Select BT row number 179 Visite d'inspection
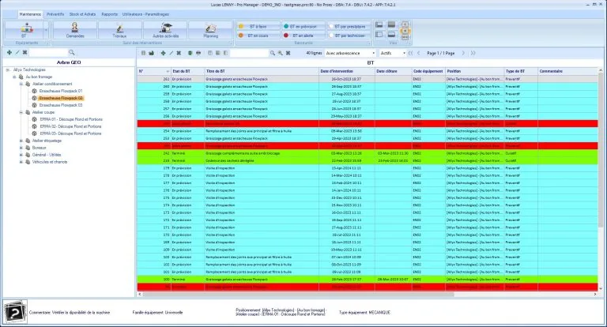Screen dimensions: 607x327 click(368, 168)
